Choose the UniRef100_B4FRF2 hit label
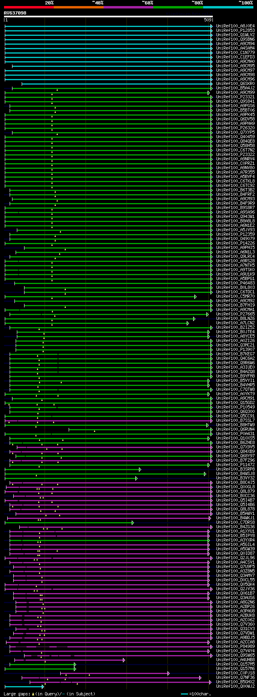The width and height of the screenshot is (257, 697). (x=235, y=195)
